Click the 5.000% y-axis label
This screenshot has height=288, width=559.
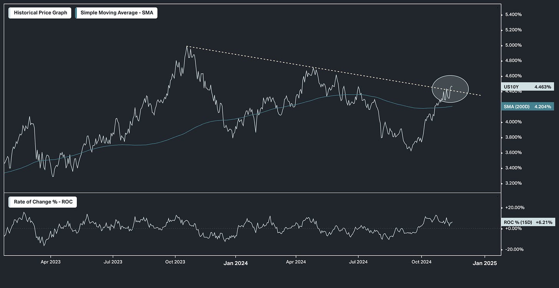click(513, 45)
